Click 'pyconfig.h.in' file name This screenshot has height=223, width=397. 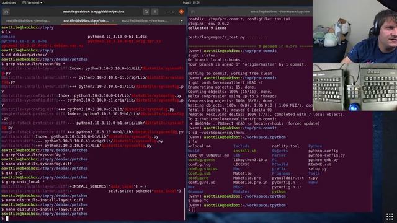tap(287, 187)
